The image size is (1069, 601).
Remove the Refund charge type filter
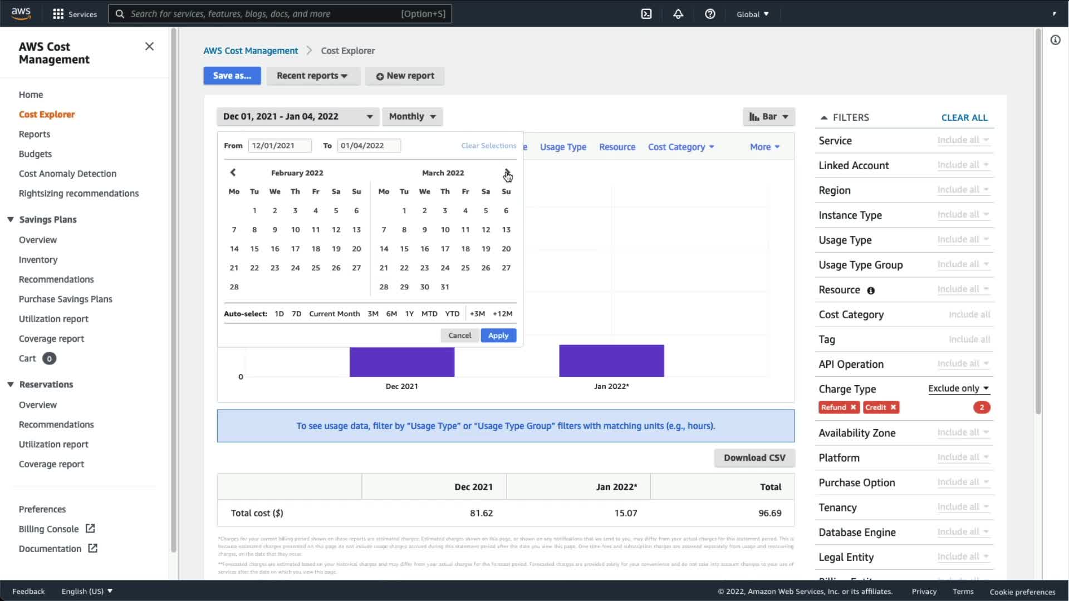point(853,407)
